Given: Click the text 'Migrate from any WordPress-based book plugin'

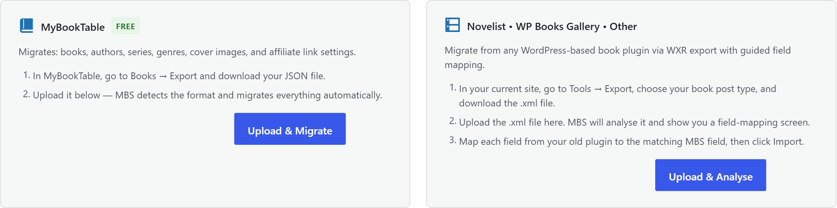Looking at the screenshot, I should coord(618,58).
